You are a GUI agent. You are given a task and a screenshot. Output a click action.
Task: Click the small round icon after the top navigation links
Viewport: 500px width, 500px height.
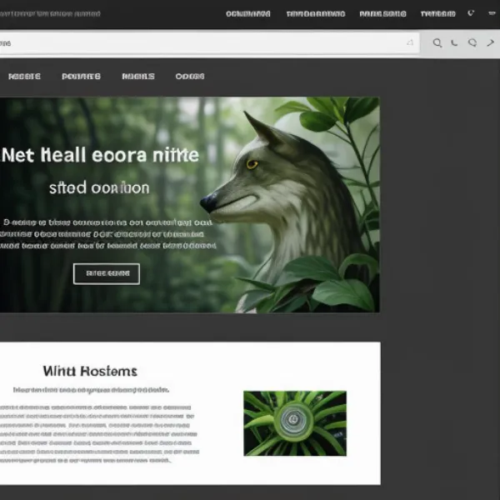point(471,13)
